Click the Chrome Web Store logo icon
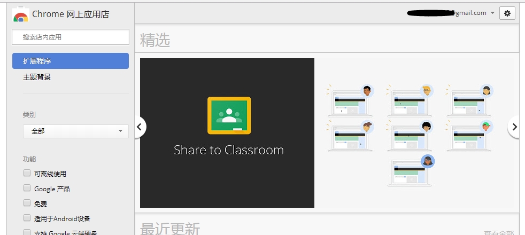 pos(20,14)
